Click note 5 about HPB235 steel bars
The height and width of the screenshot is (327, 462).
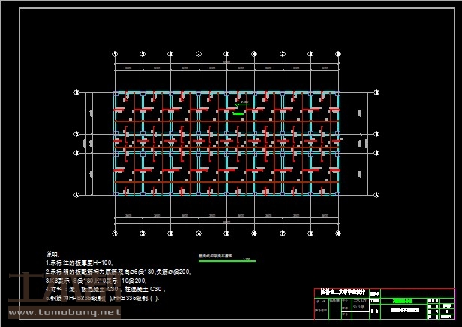coord(103,297)
